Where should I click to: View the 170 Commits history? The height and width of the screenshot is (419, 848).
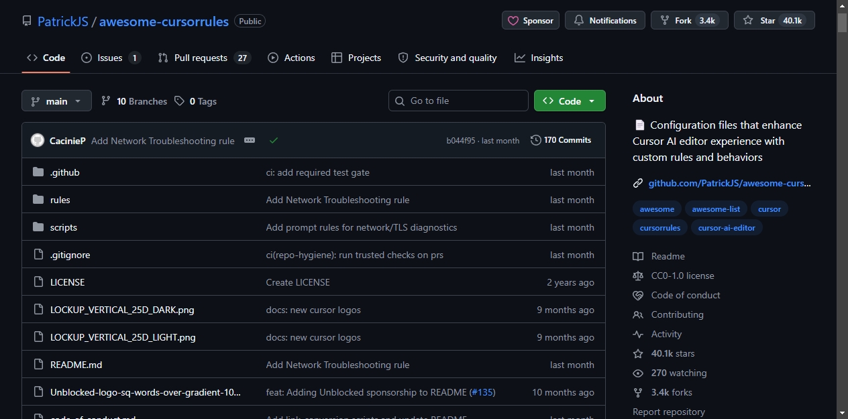tap(561, 140)
